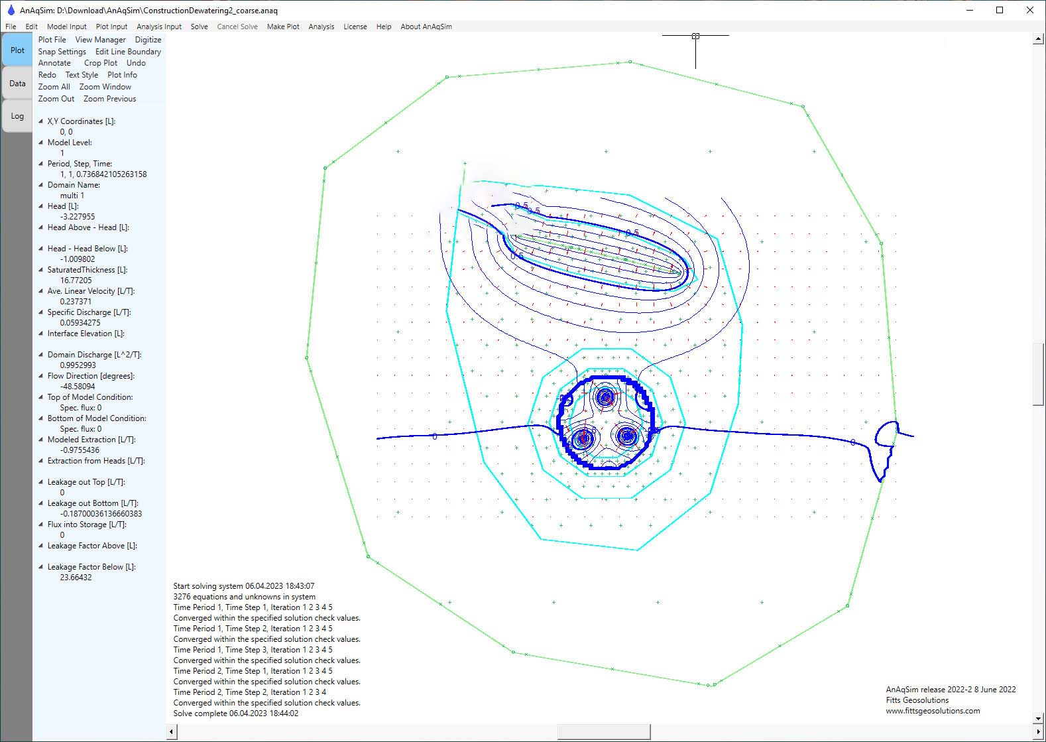Collapse the Flow Direction section arrow

pos(41,376)
